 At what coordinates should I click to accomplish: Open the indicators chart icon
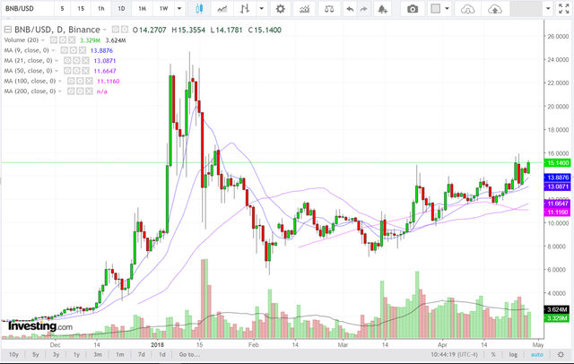(305, 9)
